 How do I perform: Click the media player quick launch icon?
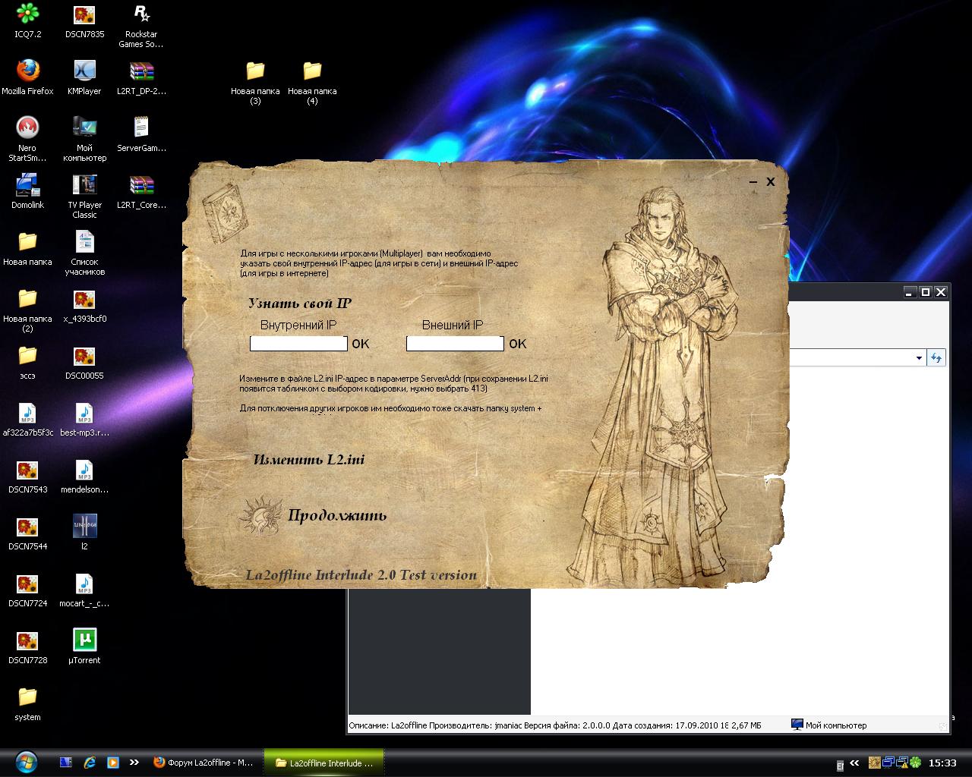click(x=112, y=763)
